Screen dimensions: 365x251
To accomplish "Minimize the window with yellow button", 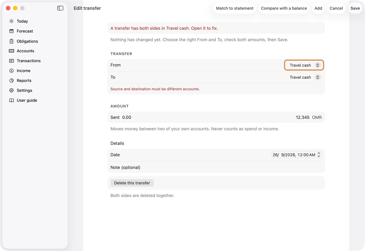I will (x=15, y=8).
